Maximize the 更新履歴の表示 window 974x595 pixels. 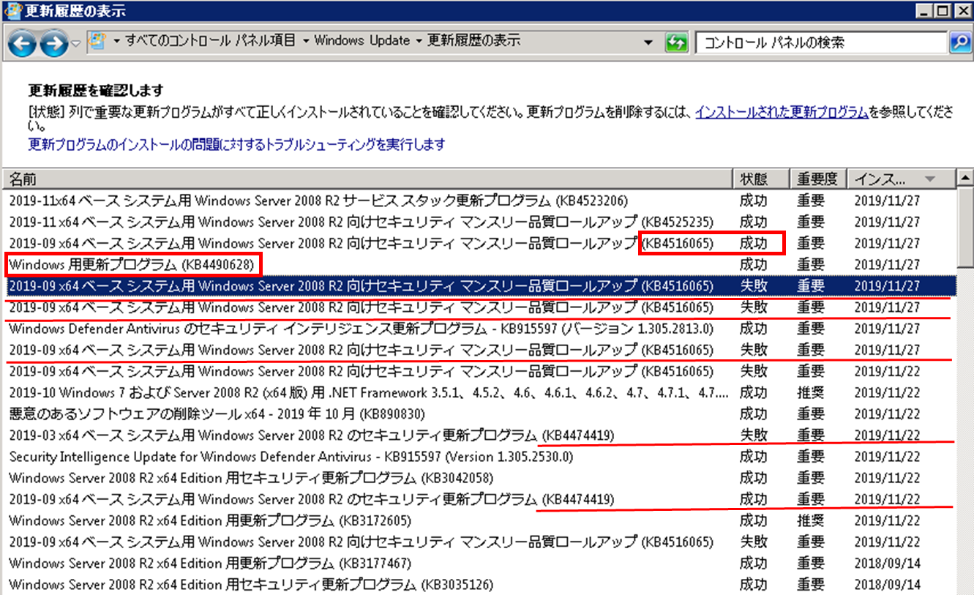(943, 10)
